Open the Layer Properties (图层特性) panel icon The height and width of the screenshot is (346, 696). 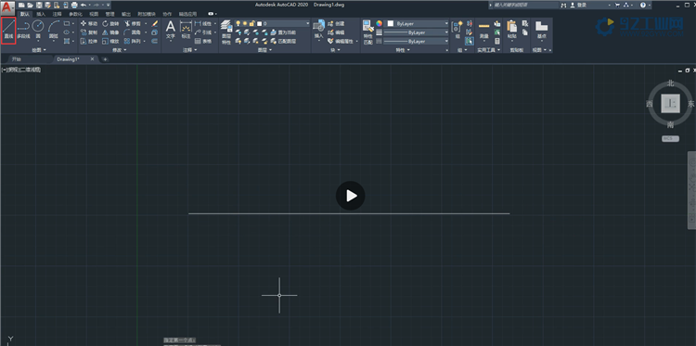tap(226, 32)
